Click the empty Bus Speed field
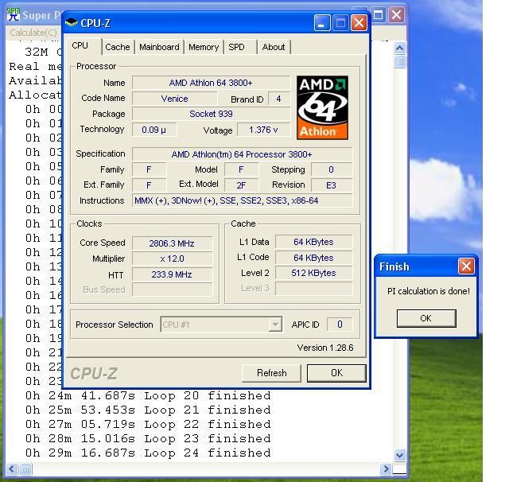Viewport: 509px width, 482px height. coord(172,290)
